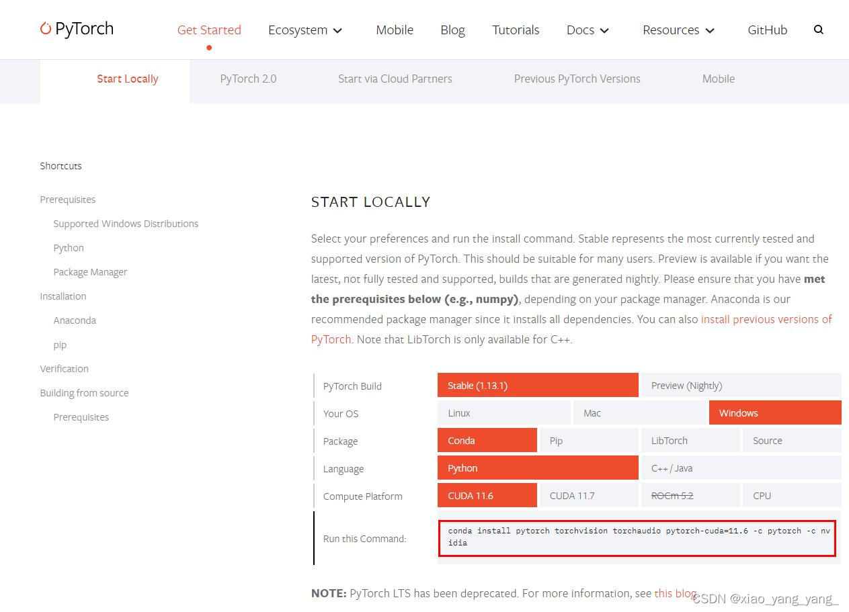Open 'this blog' link in the note
This screenshot has height=612, width=849.
click(x=675, y=593)
